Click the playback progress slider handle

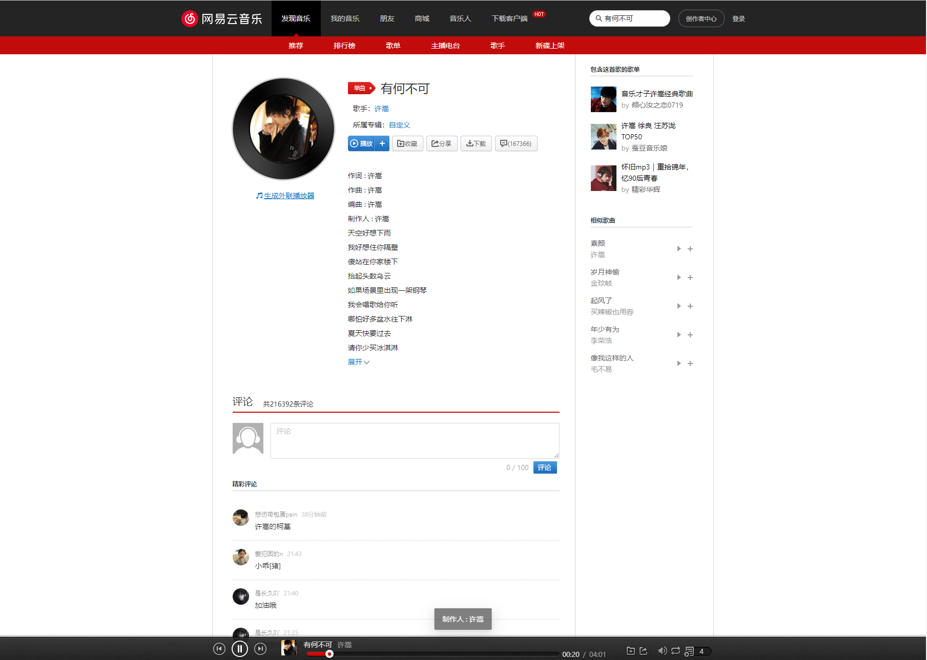tap(329, 654)
